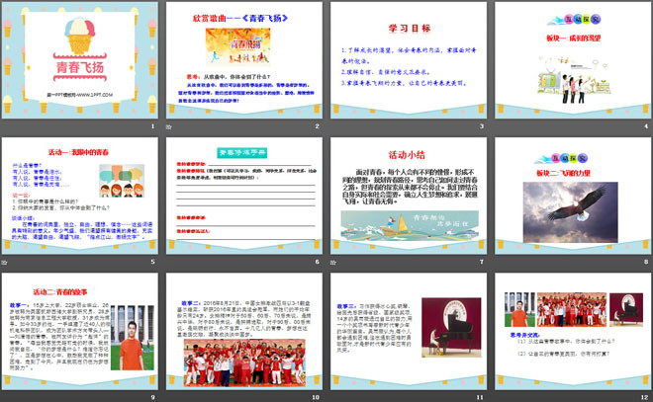This screenshot has height=402, width=653.
Task: Click slide number label 1
Action: 152,126
